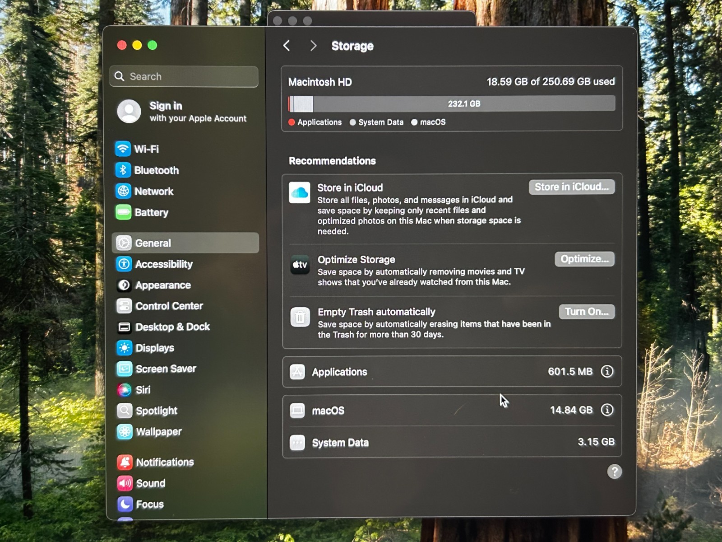Open the help question mark button
This screenshot has width=722, height=542.
[x=614, y=472]
